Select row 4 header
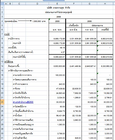 [x=2, y=21]
